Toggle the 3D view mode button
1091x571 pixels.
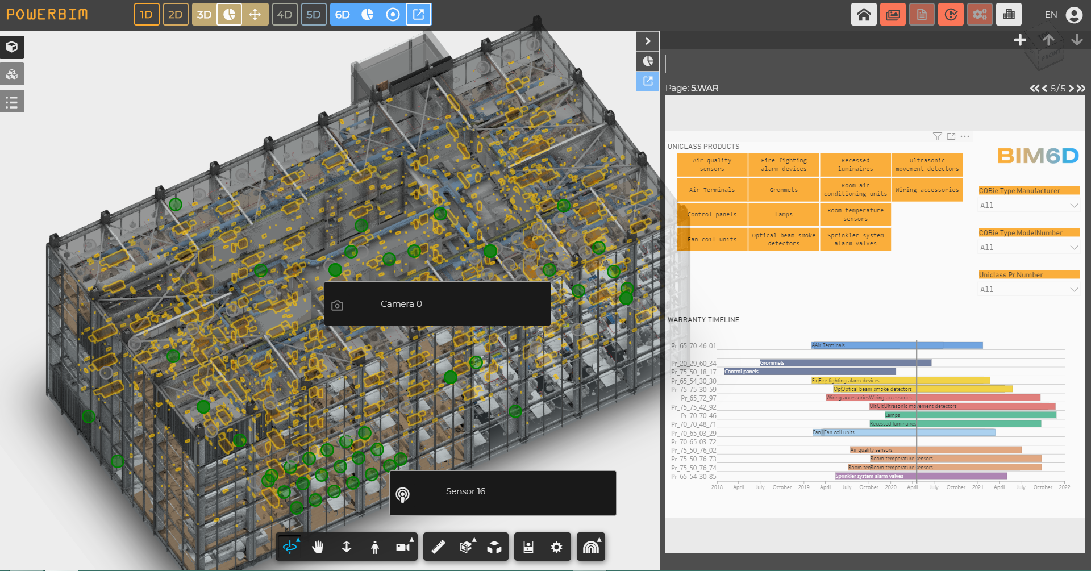(x=204, y=14)
